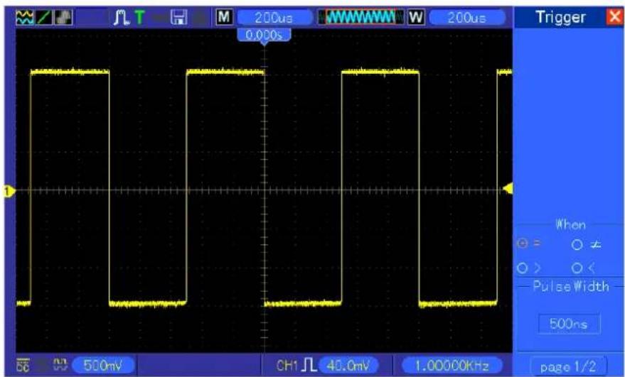The image size is (625, 377).
Task: Select the less-than condition radio button
Action: [577, 268]
